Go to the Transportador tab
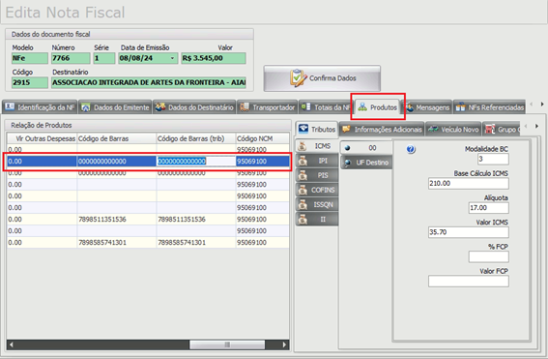The image size is (548, 359). click(268, 107)
